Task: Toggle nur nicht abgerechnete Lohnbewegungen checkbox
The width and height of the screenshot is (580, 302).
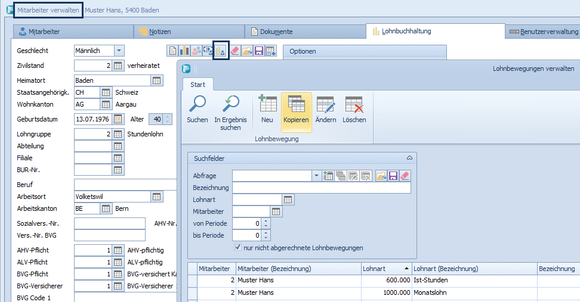Action: pyautogui.click(x=238, y=247)
